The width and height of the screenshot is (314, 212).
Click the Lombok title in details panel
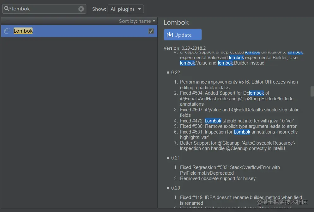pos(176,22)
